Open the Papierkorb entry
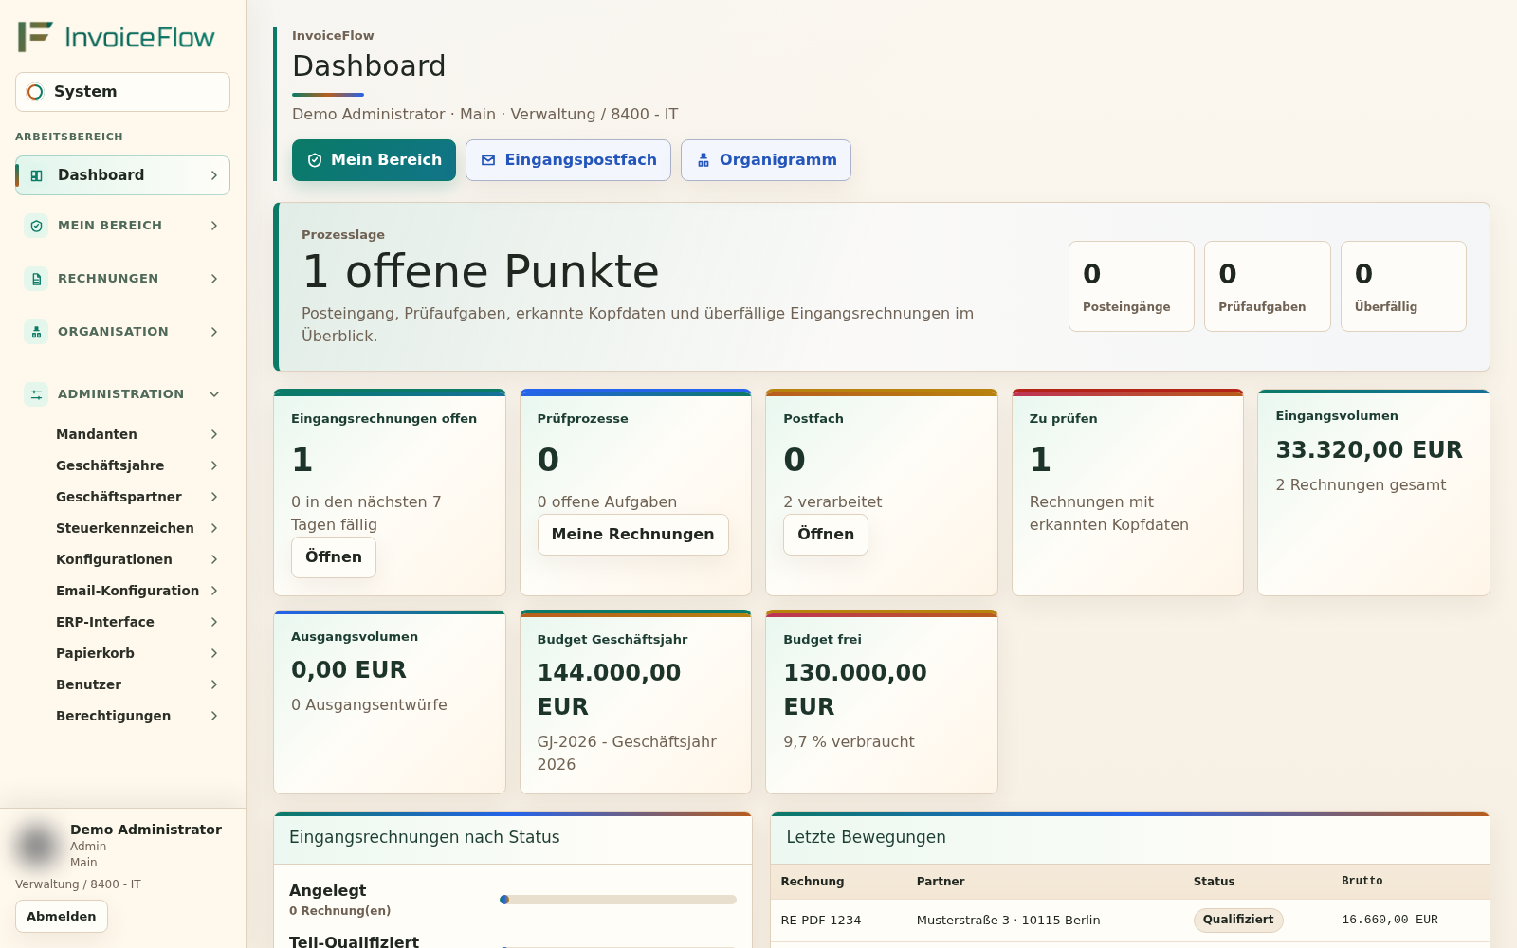This screenshot has width=1517, height=948. click(x=137, y=653)
